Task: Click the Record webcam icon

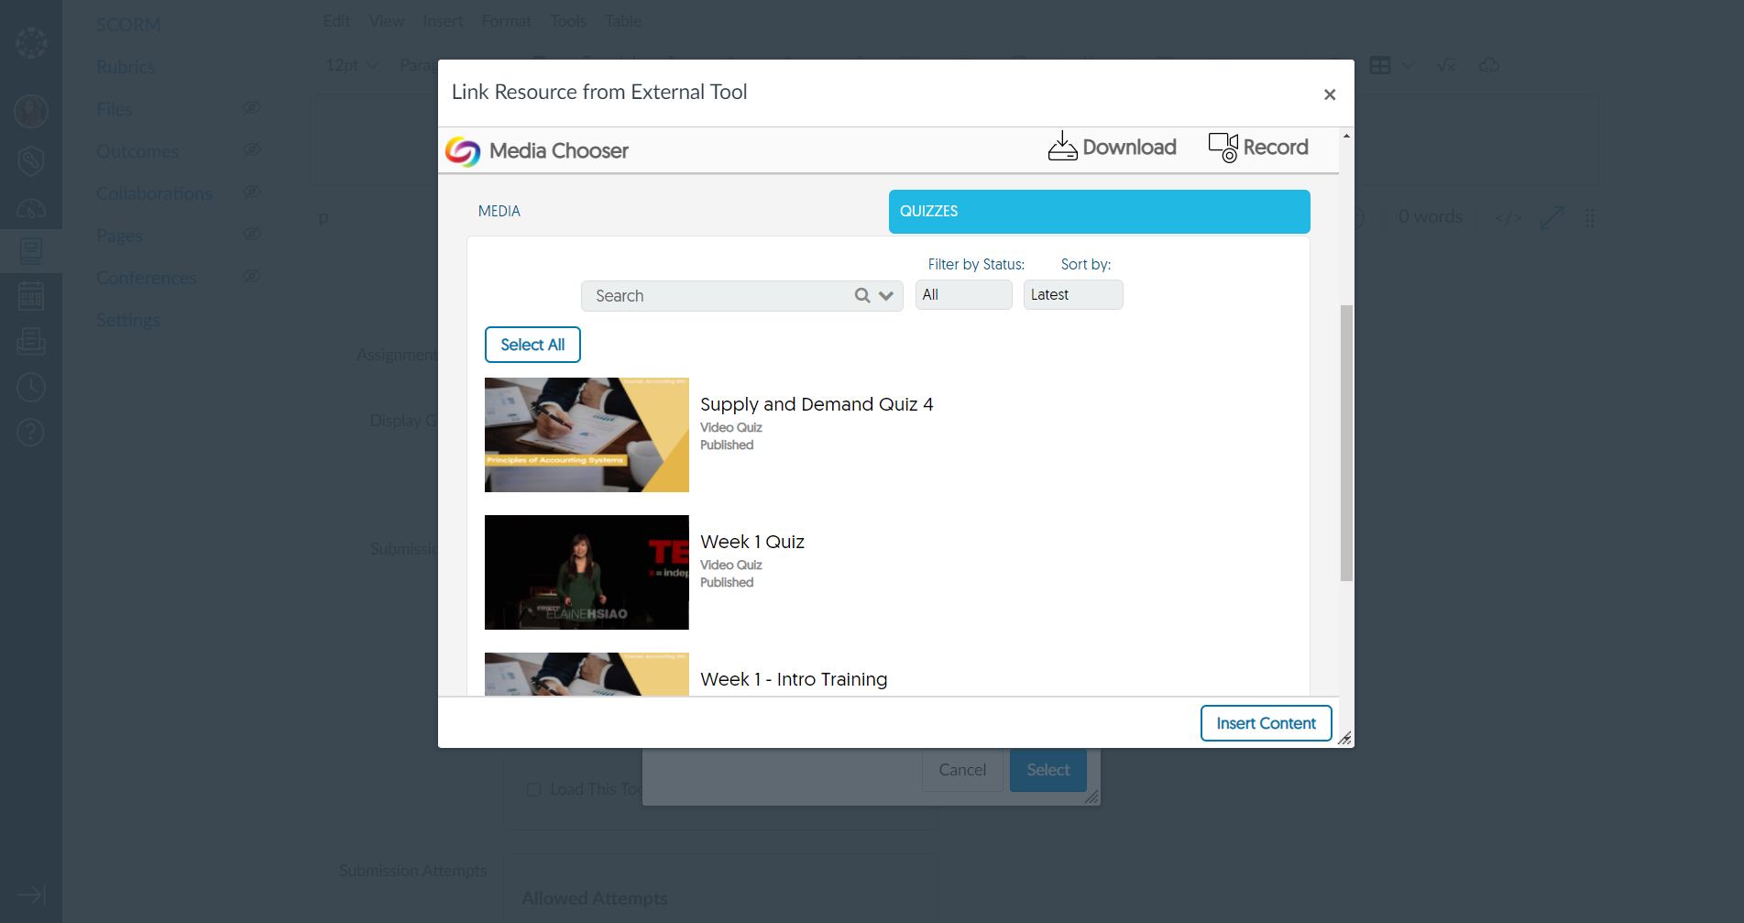Action: [x=1223, y=147]
